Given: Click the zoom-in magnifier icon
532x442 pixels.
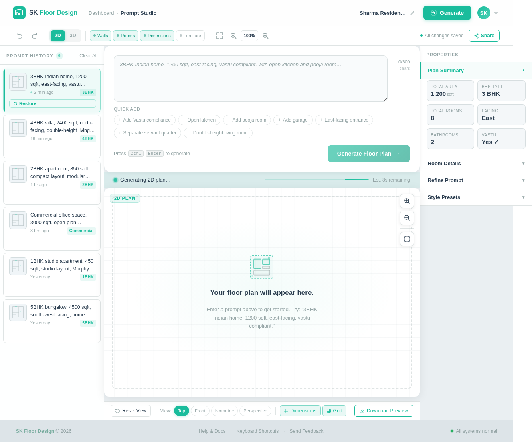Looking at the screenshot, I should (265, 36).
